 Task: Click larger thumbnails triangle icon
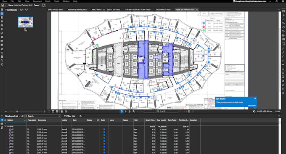44,112
